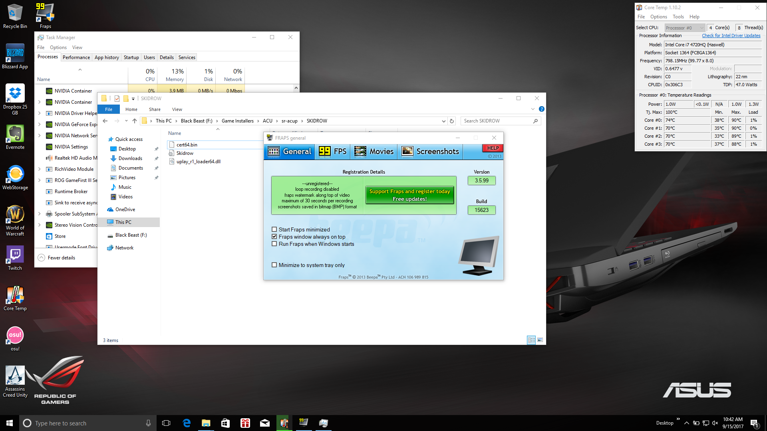The image size is (767, 431).
Task: Sort Task Manager by Memory column
Action: coord(172,75)
